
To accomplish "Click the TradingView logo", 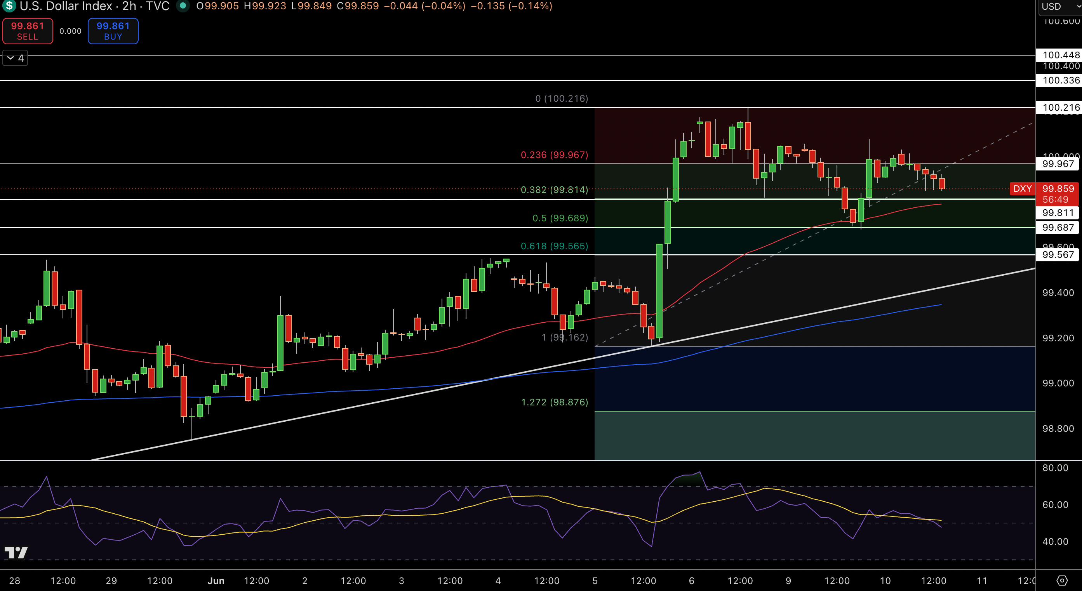I will (16, 552).
